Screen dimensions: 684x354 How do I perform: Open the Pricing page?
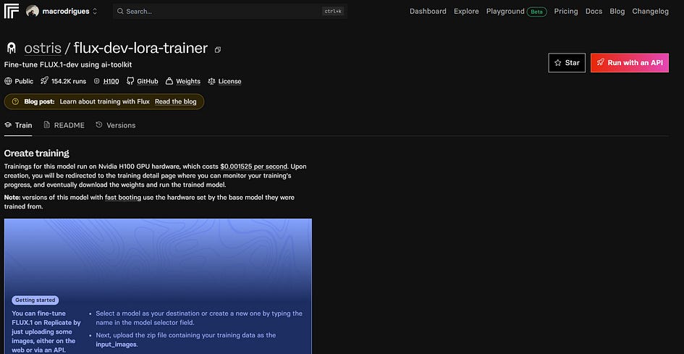coord(566,12)
